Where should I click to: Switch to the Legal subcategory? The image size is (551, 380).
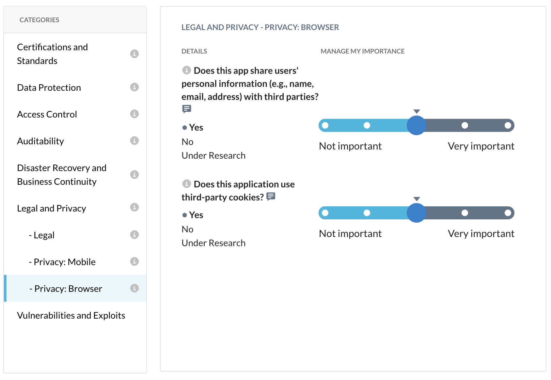(44, 235)
